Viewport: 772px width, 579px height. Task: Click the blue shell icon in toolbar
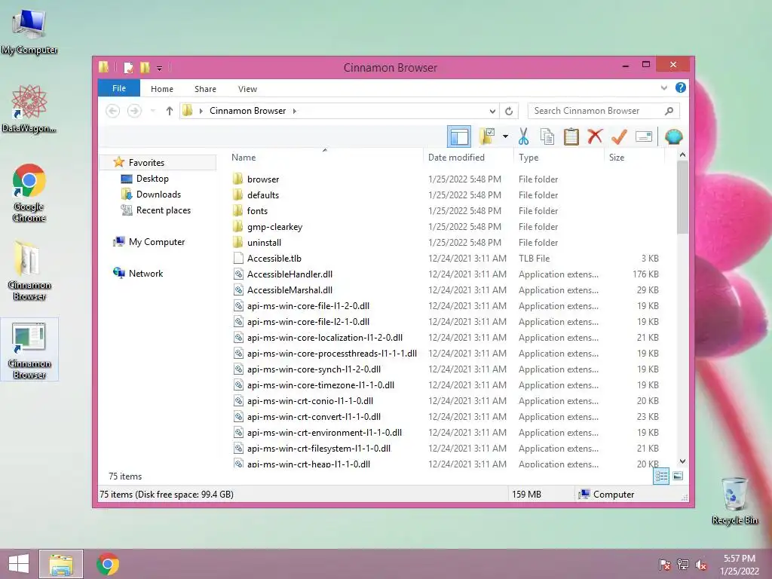point(673,136)
